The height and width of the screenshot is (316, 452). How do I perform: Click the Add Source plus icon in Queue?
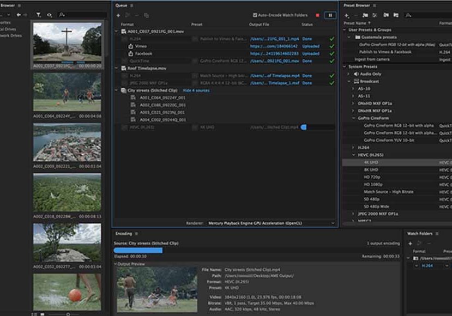pyautogui.click(x=118, y=16)
